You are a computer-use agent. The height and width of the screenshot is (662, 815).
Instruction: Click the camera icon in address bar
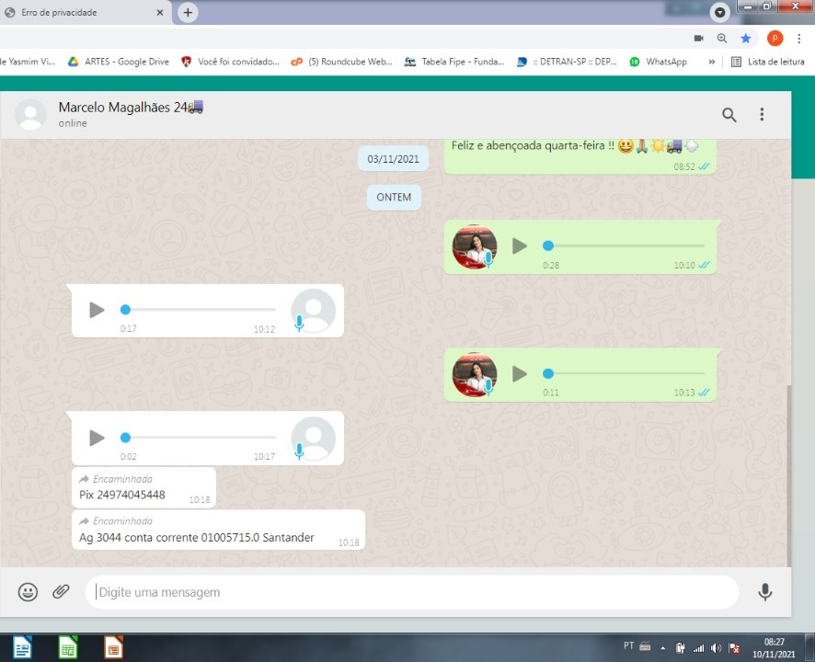(698, 38)
